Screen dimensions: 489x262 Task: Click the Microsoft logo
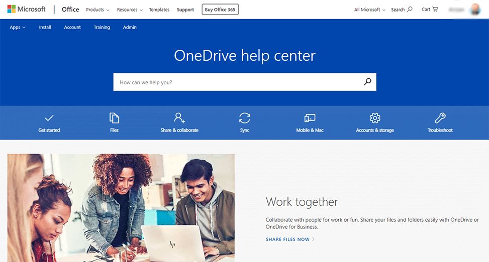click(27, 10)
